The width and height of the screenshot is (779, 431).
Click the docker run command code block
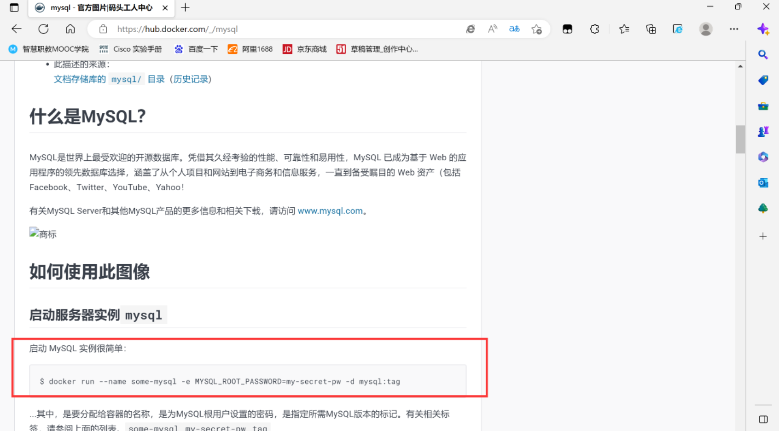pyautogui.click(x=248, y=380)
